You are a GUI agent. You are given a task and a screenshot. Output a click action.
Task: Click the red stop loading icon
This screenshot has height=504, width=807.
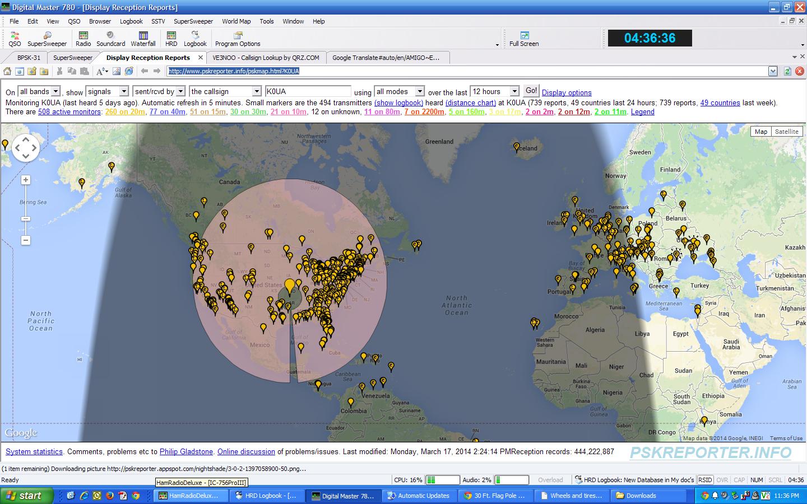[x=800, y=71]
